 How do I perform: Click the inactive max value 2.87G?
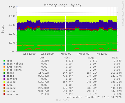[118, 94]
